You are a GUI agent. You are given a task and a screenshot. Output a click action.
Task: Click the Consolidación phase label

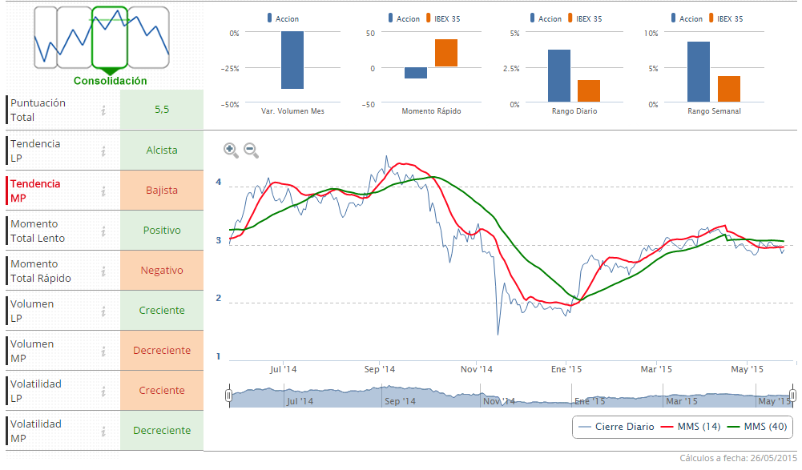(111, 81)
